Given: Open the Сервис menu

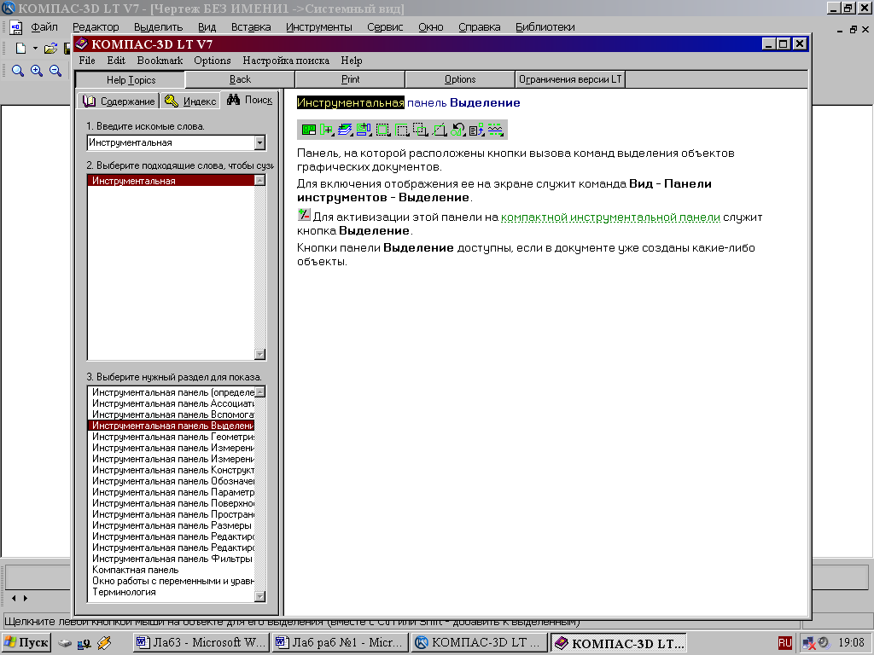Looking at the screenshot, I should click(x=385, y=26).
